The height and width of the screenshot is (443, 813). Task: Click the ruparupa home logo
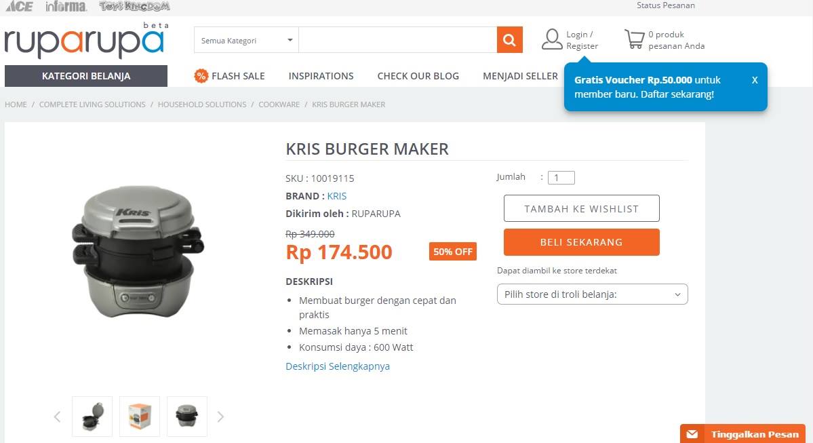pos(85,43)
